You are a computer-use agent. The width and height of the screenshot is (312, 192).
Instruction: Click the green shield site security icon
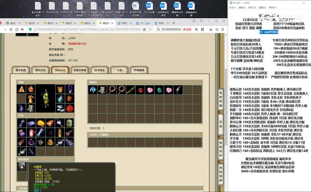(30, 29)
